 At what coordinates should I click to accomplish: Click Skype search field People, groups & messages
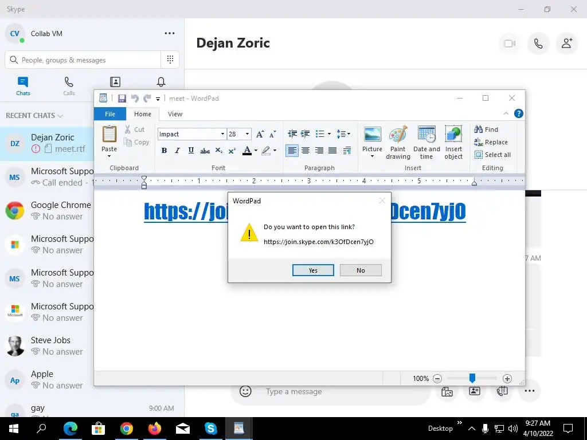(x=83, y=60)
